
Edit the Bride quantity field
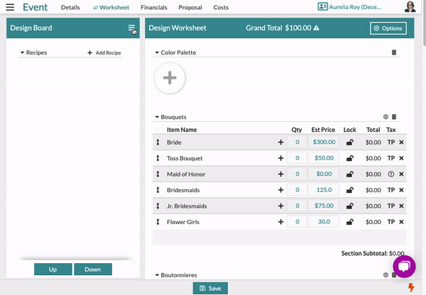point(297,142)
